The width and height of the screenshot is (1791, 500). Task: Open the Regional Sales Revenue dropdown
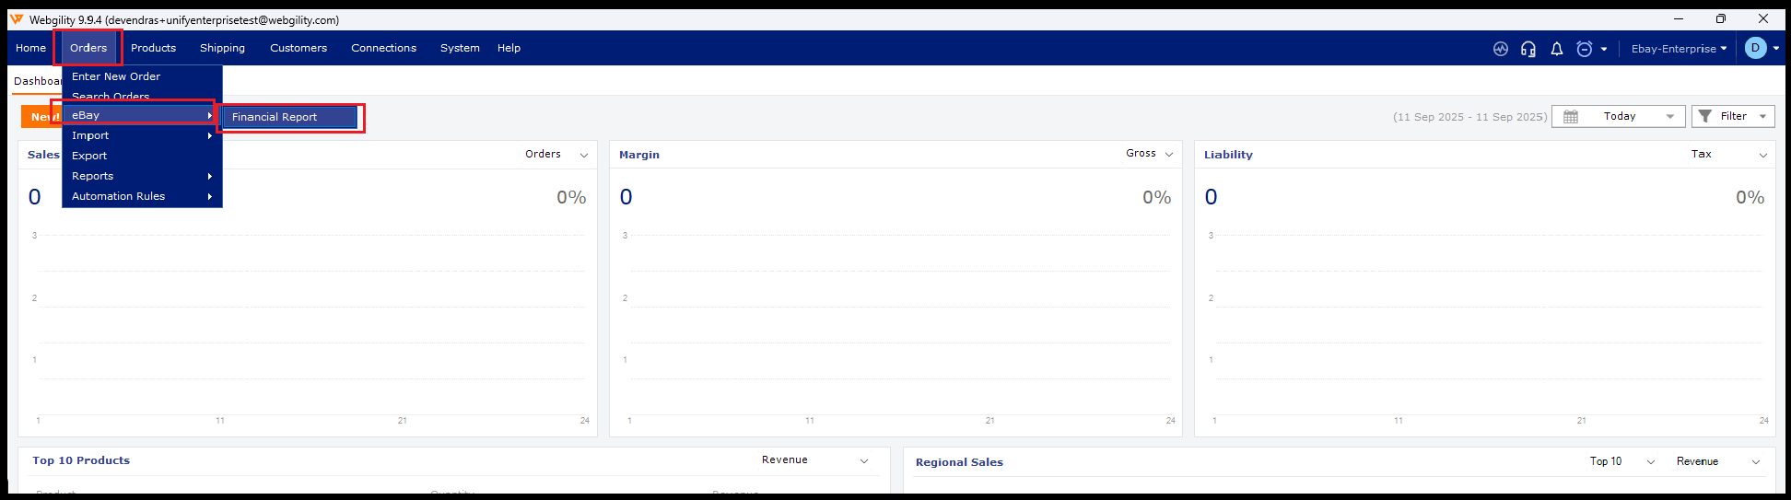[x=1718, y=461]
